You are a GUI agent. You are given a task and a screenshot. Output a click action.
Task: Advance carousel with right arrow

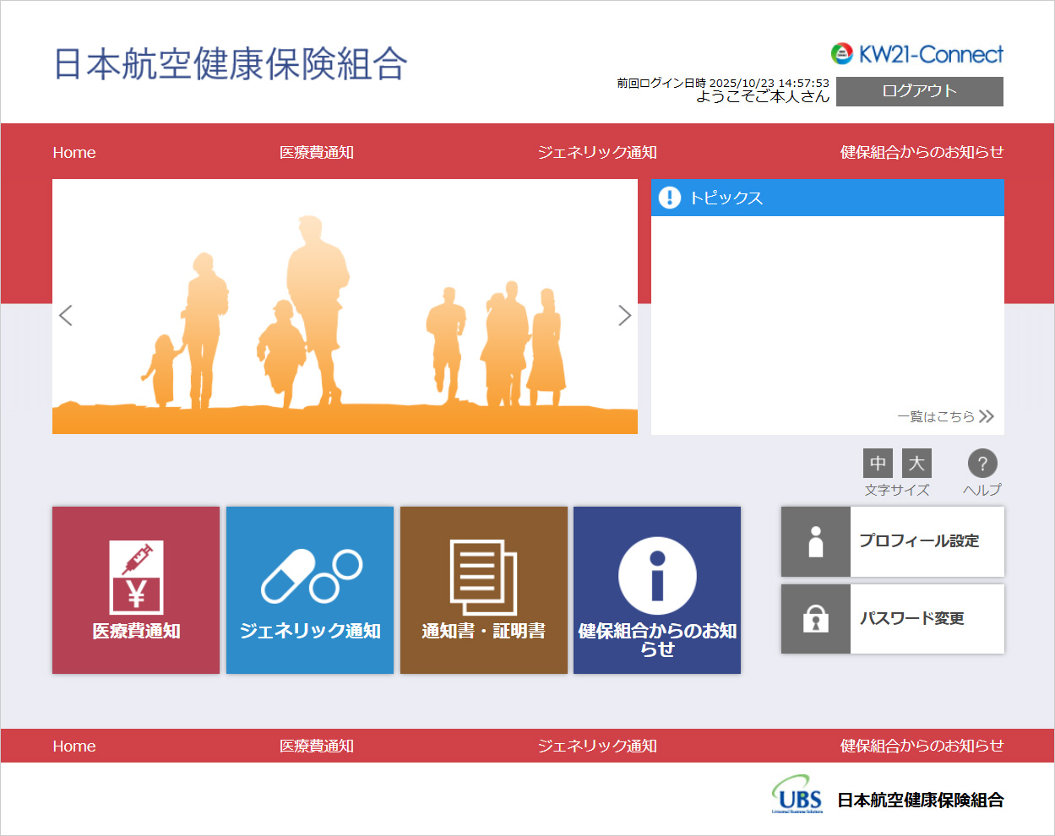(624, 315)
